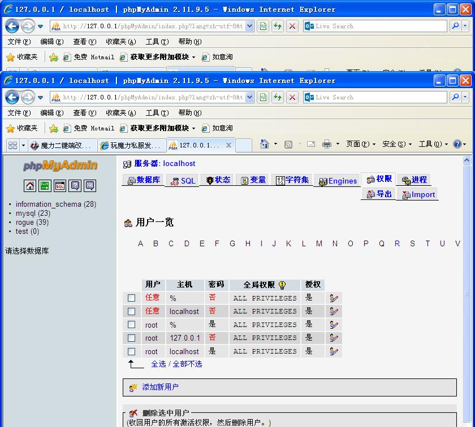The height and width of the screenshot is (427, 475).
Task: Click the Print icon in command bar
Action: point(327,144)
